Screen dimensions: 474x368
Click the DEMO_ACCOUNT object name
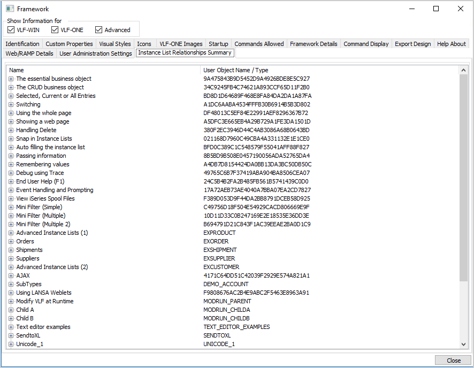226,285
